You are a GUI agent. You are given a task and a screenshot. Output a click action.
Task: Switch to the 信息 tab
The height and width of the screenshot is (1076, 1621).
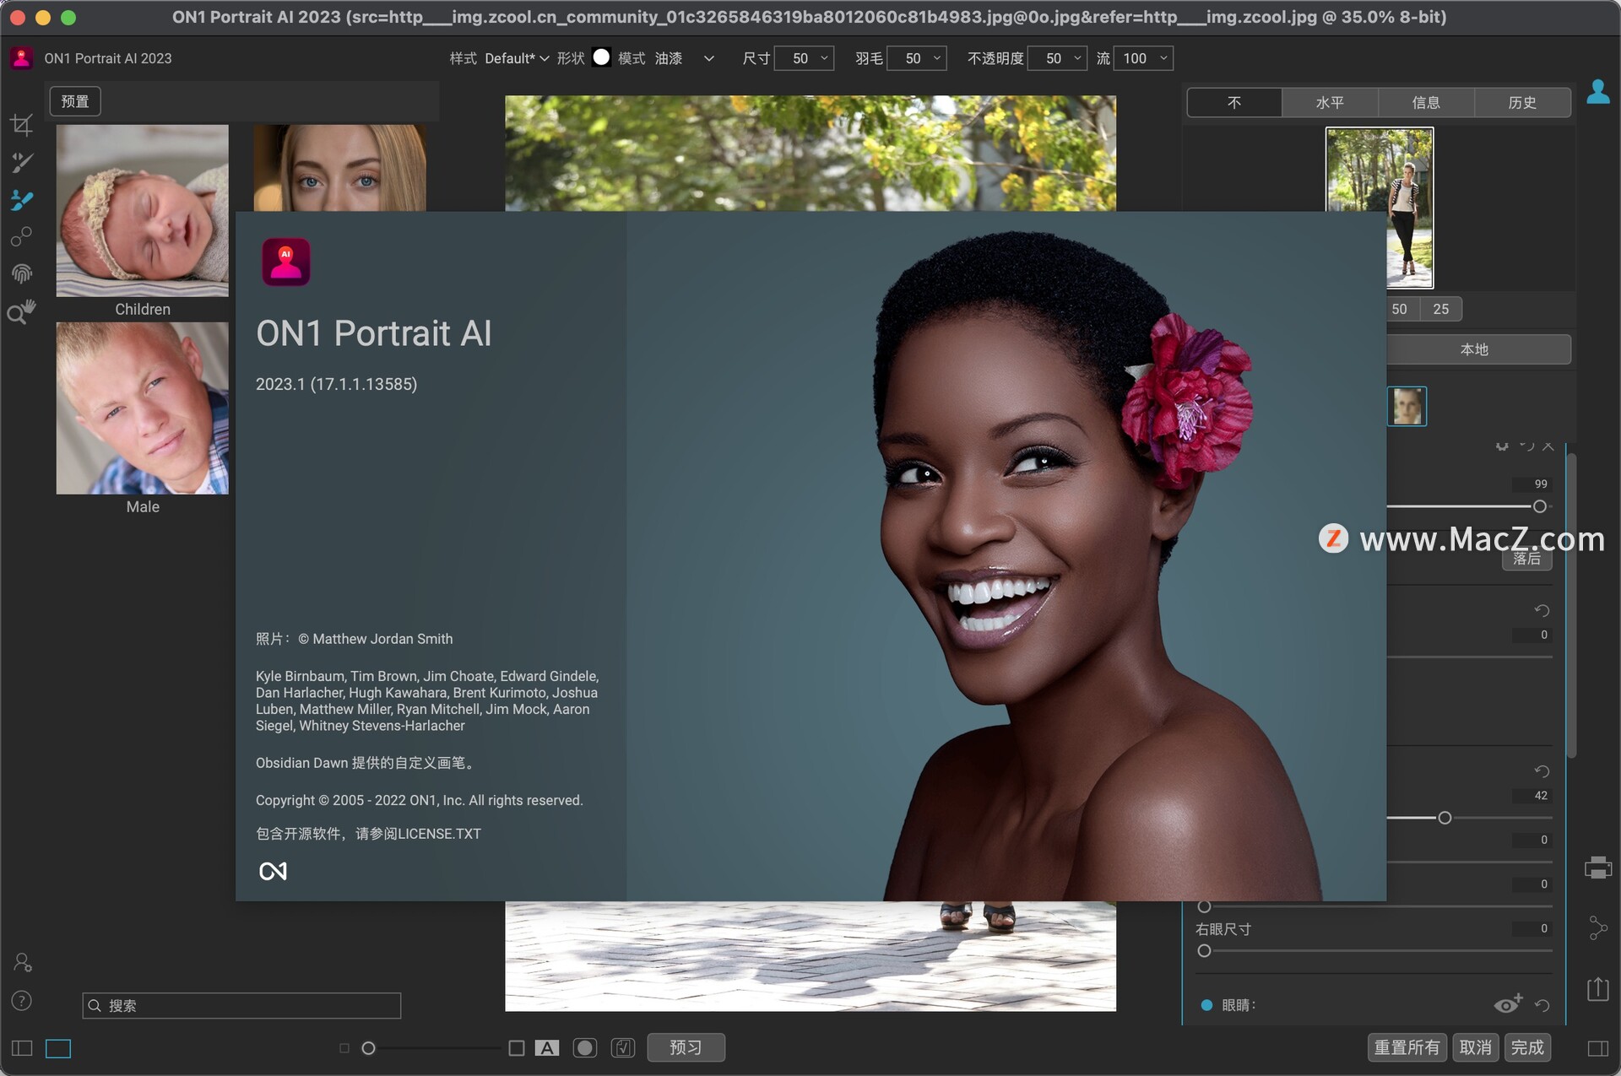[x=1427, y=102]
